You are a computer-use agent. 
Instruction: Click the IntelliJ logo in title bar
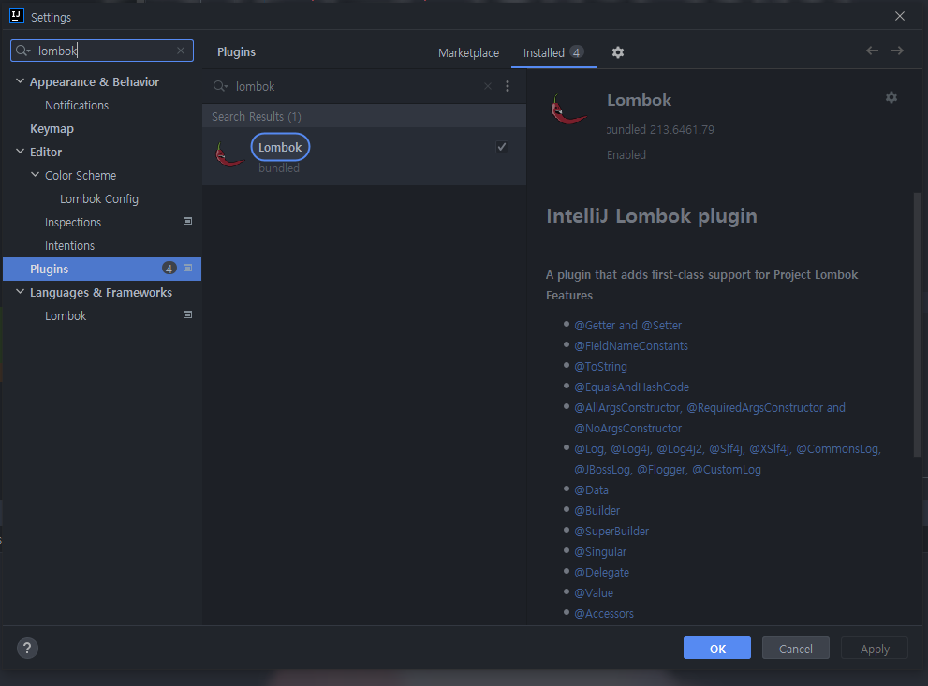17,16
